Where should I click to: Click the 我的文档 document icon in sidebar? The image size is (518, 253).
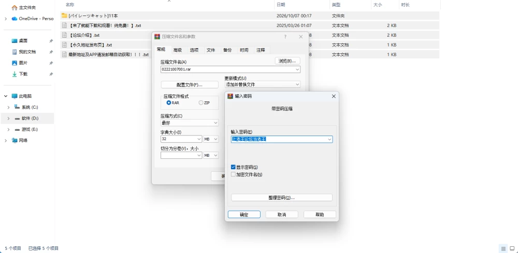coord(15,52)
